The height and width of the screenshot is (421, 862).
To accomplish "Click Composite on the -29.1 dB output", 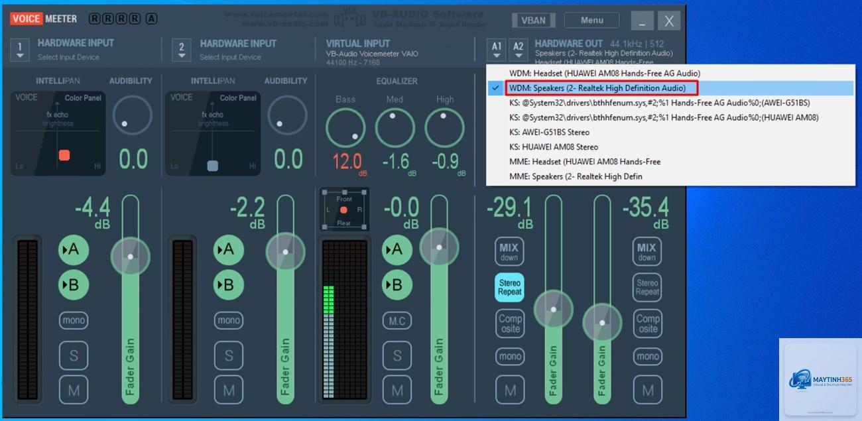I will 509,324.
